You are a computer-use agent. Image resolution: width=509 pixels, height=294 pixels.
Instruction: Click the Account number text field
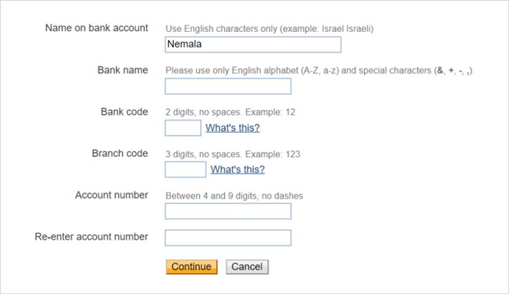(x=227, y=211)
